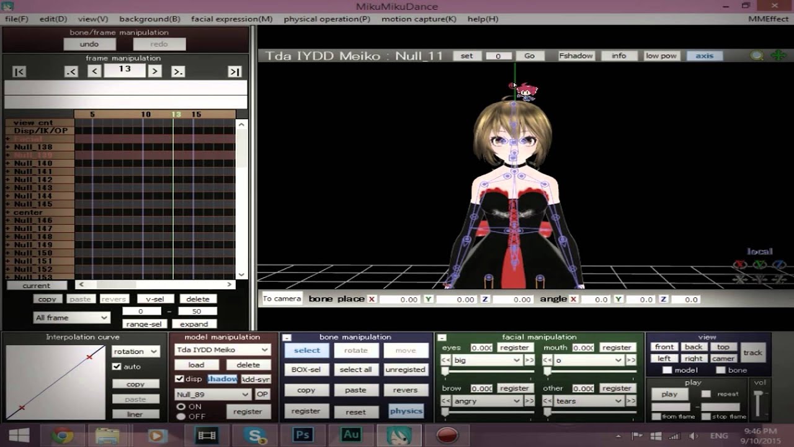The image size is (794, 447).
Task: Next eyes morph arrow
Action: pos(529,360)
